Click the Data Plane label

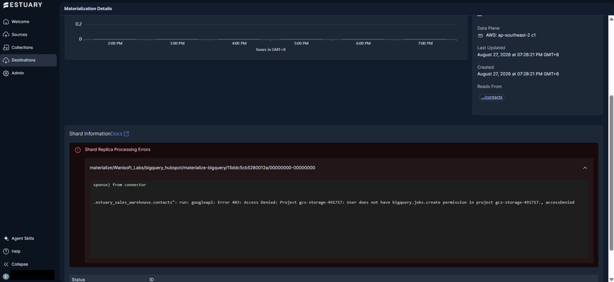point(488,28)
